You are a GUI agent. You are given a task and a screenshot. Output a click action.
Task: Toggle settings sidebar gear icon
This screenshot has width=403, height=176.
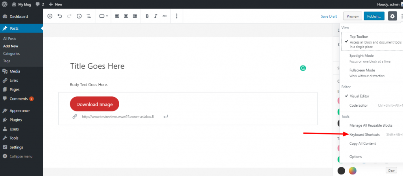[392, 16]
